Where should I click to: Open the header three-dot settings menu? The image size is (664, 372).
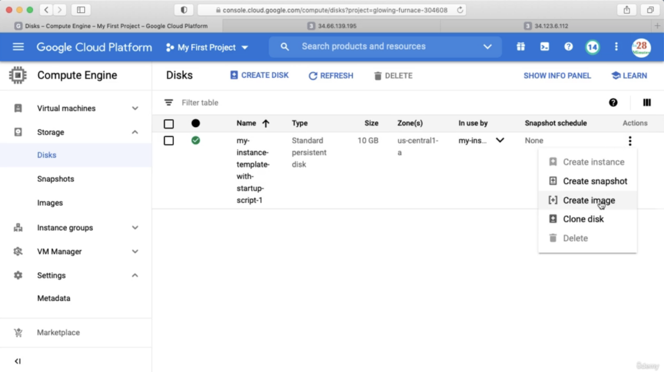point(616,47)
